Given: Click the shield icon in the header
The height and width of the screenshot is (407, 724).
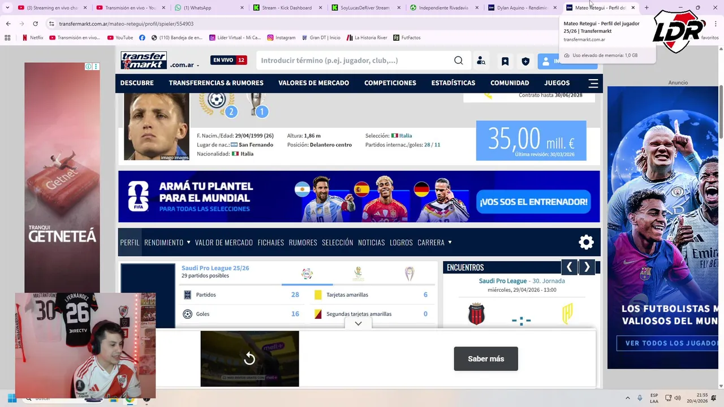Looking at the screenshot, I should pyautogui.click(x=525, y=61).
